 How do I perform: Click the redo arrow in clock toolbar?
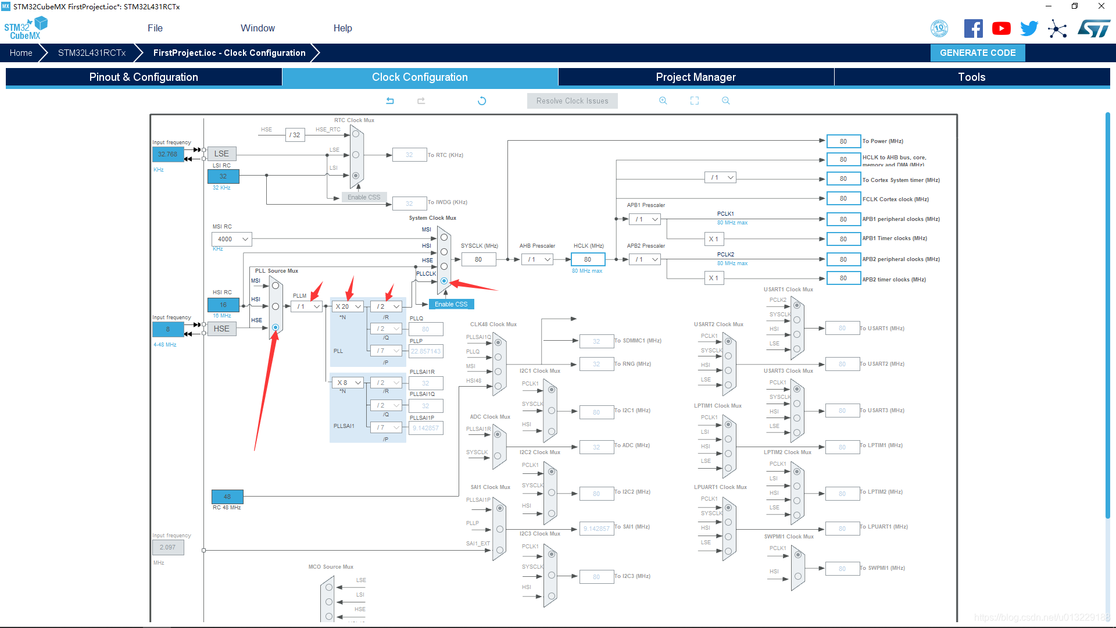[x=421, y=101]
